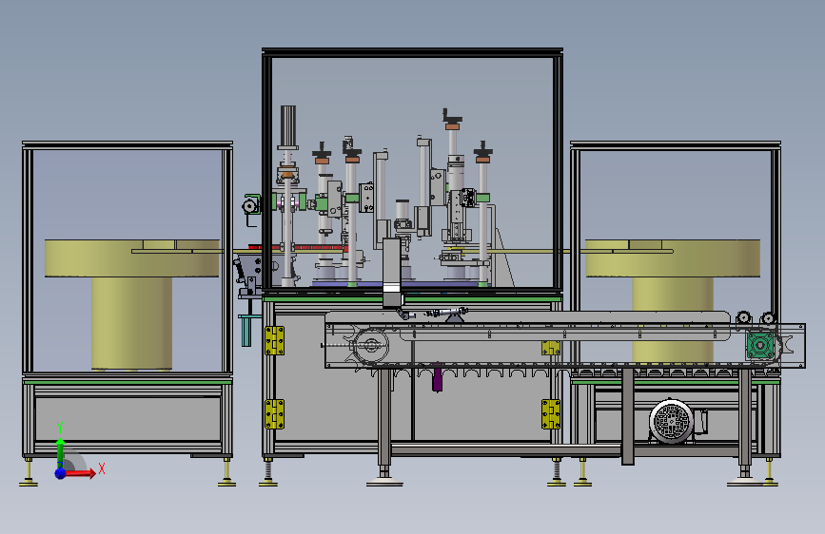Select the teal cylinder hanging left of the central cabinet
This screenshot has width=825, height=534.
[246, 331]
